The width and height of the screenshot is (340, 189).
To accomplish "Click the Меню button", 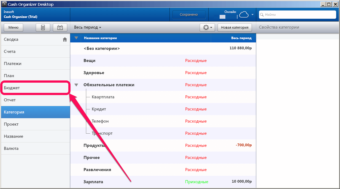I will point(13,27).
